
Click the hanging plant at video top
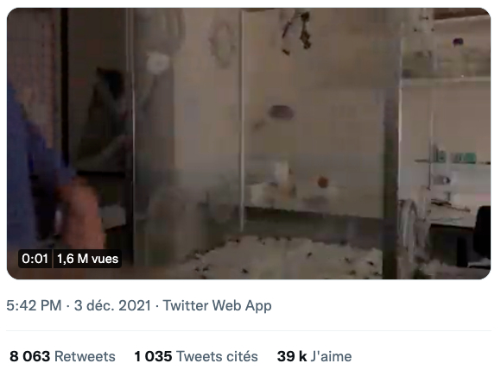point(296,32)
